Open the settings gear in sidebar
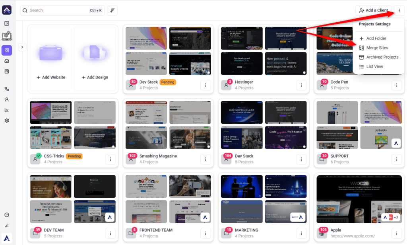This screenshot has height=245, width=407. (7, 121)
